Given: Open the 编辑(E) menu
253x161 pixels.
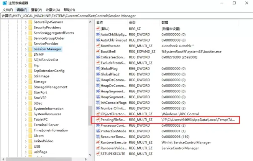Looking at the screenshot, I should [x=22, y=10].
